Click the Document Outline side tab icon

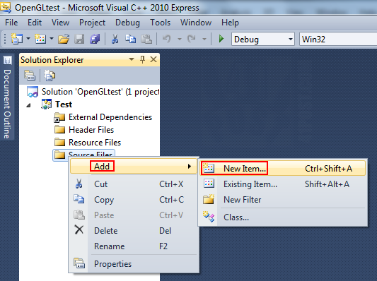tap(7, 60)
